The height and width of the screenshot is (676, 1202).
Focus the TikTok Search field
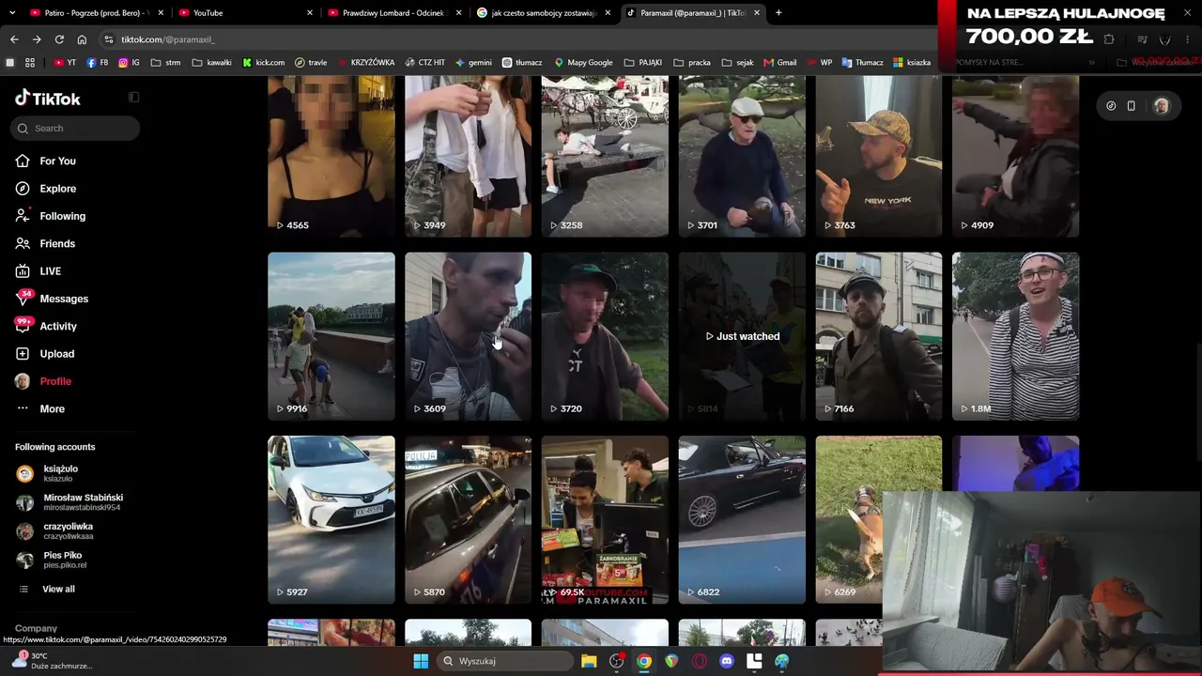(x=75, y=128)
